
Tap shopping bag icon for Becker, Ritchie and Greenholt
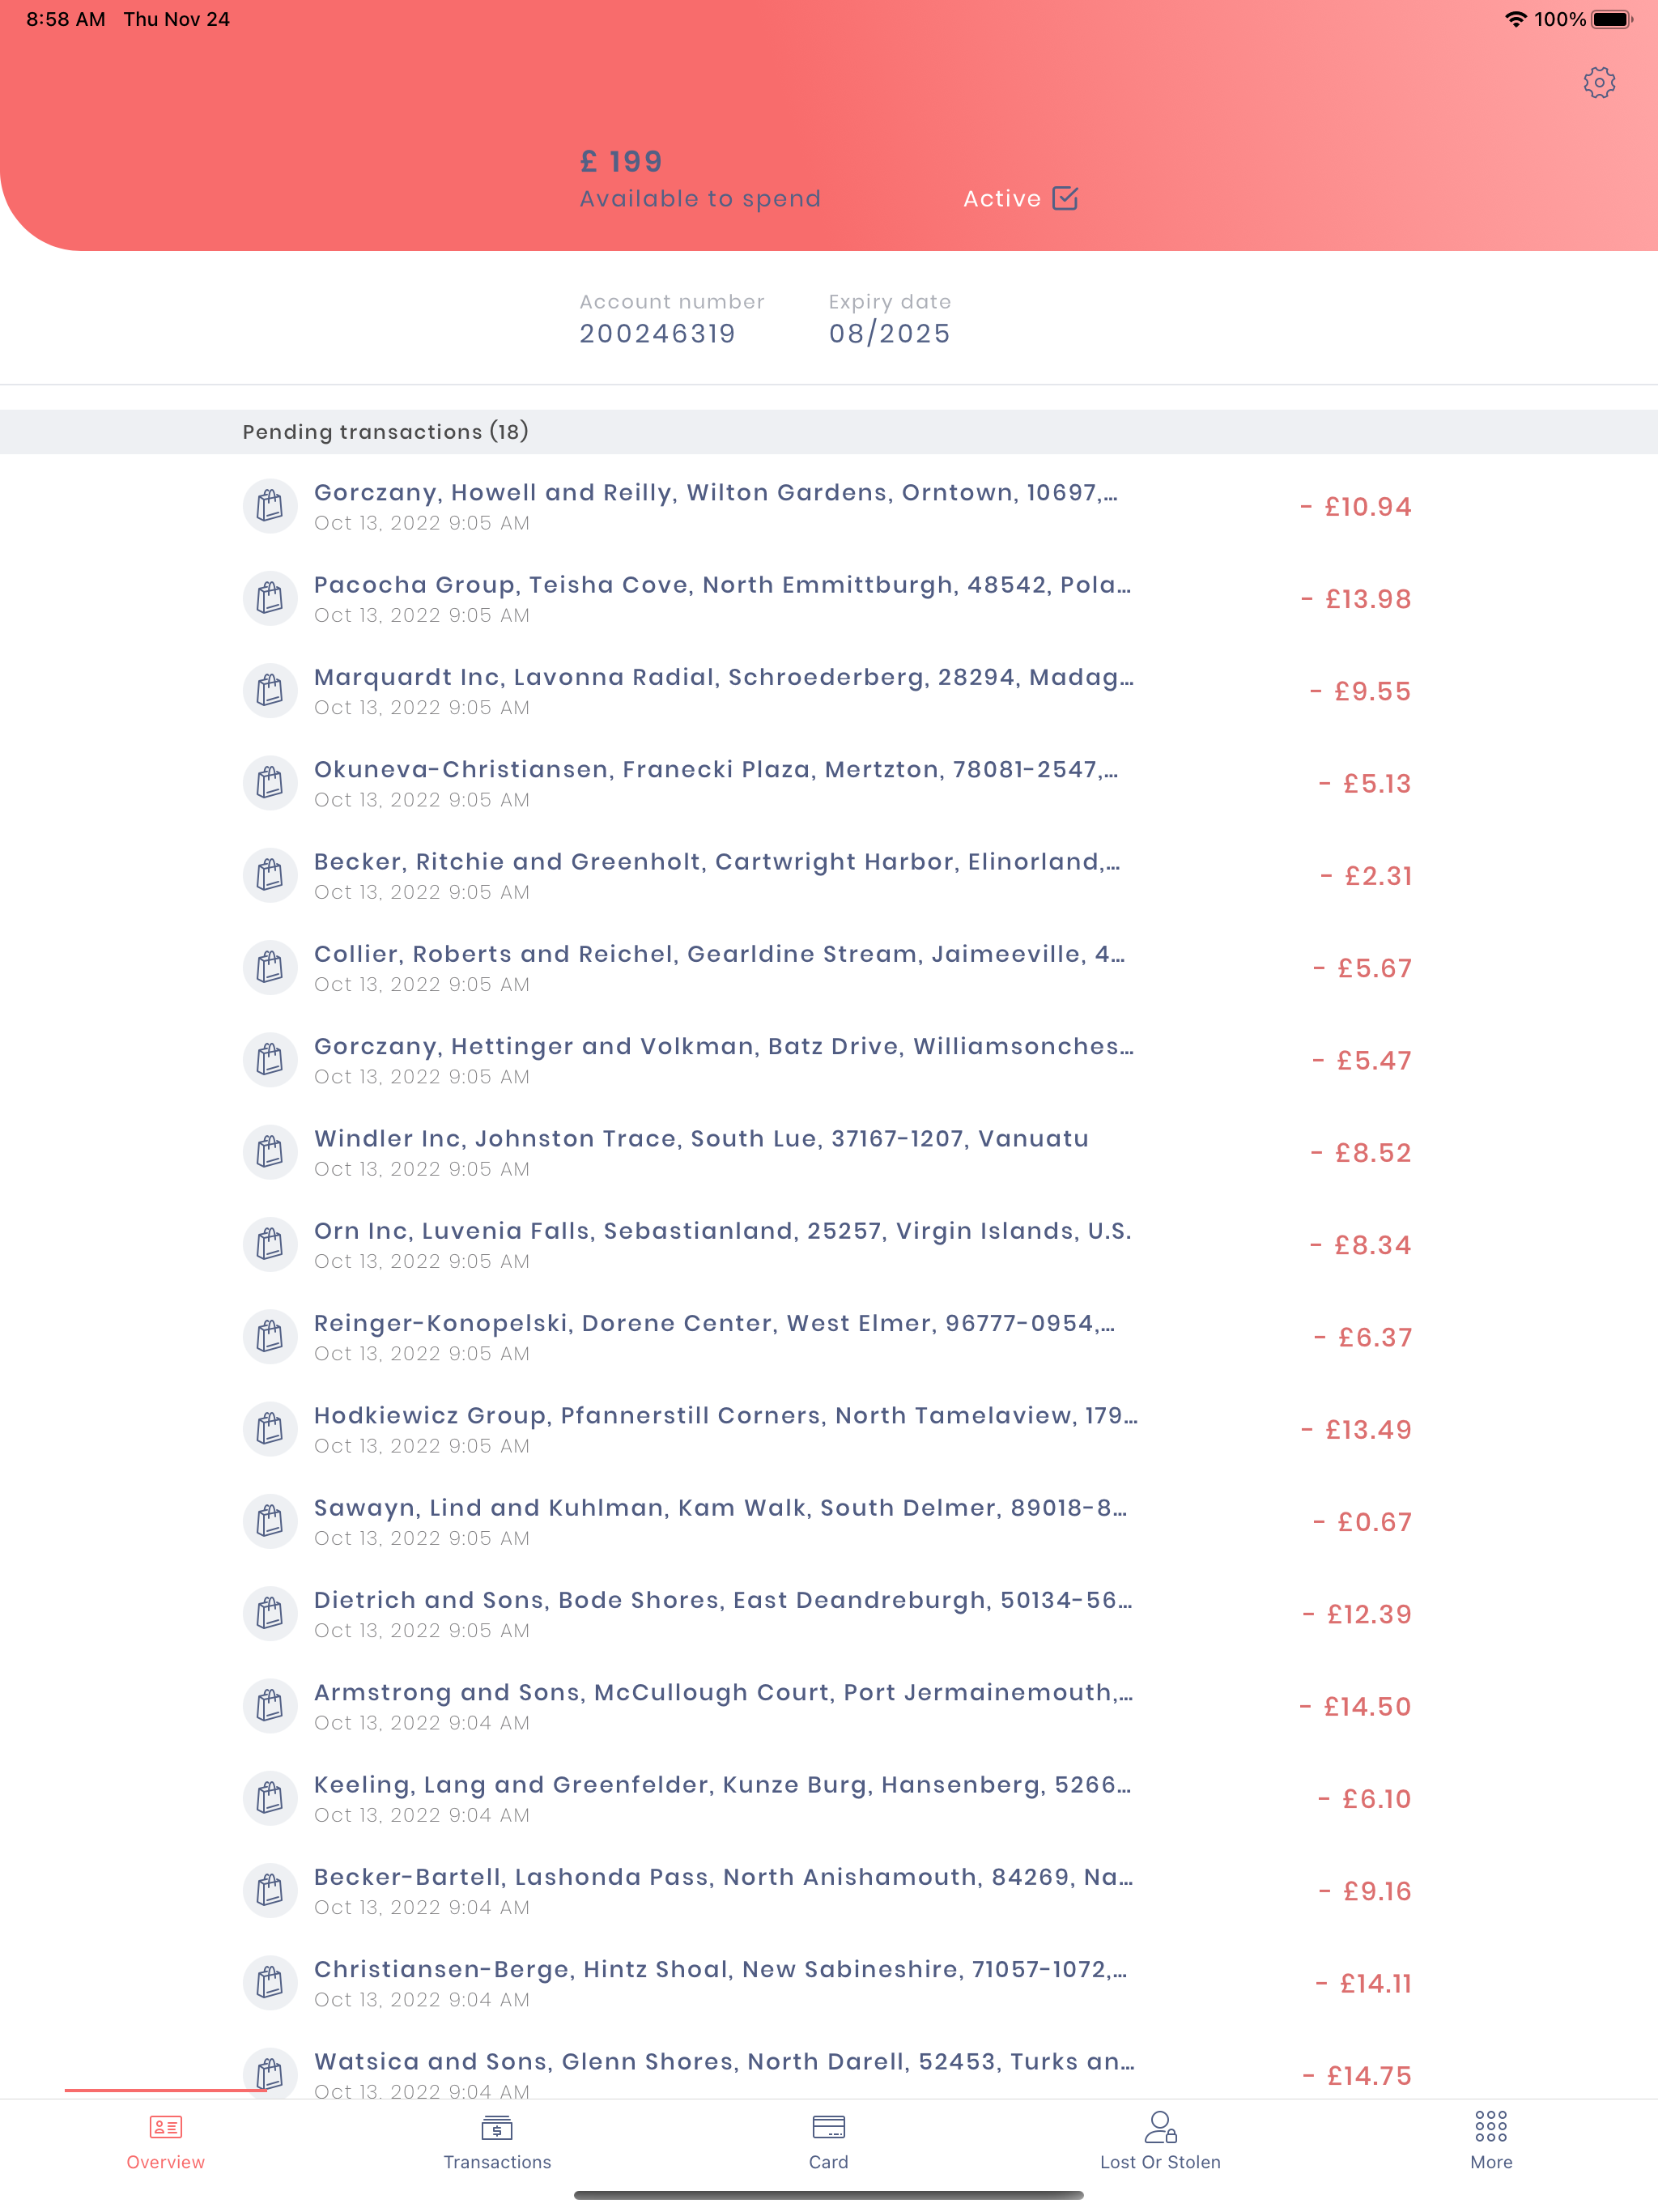click(x=270, y=875)
